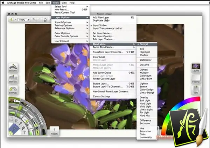Screen dimensions: 210x148
Task: Expand Color Options submenu
Action: (x=71, y=33)
